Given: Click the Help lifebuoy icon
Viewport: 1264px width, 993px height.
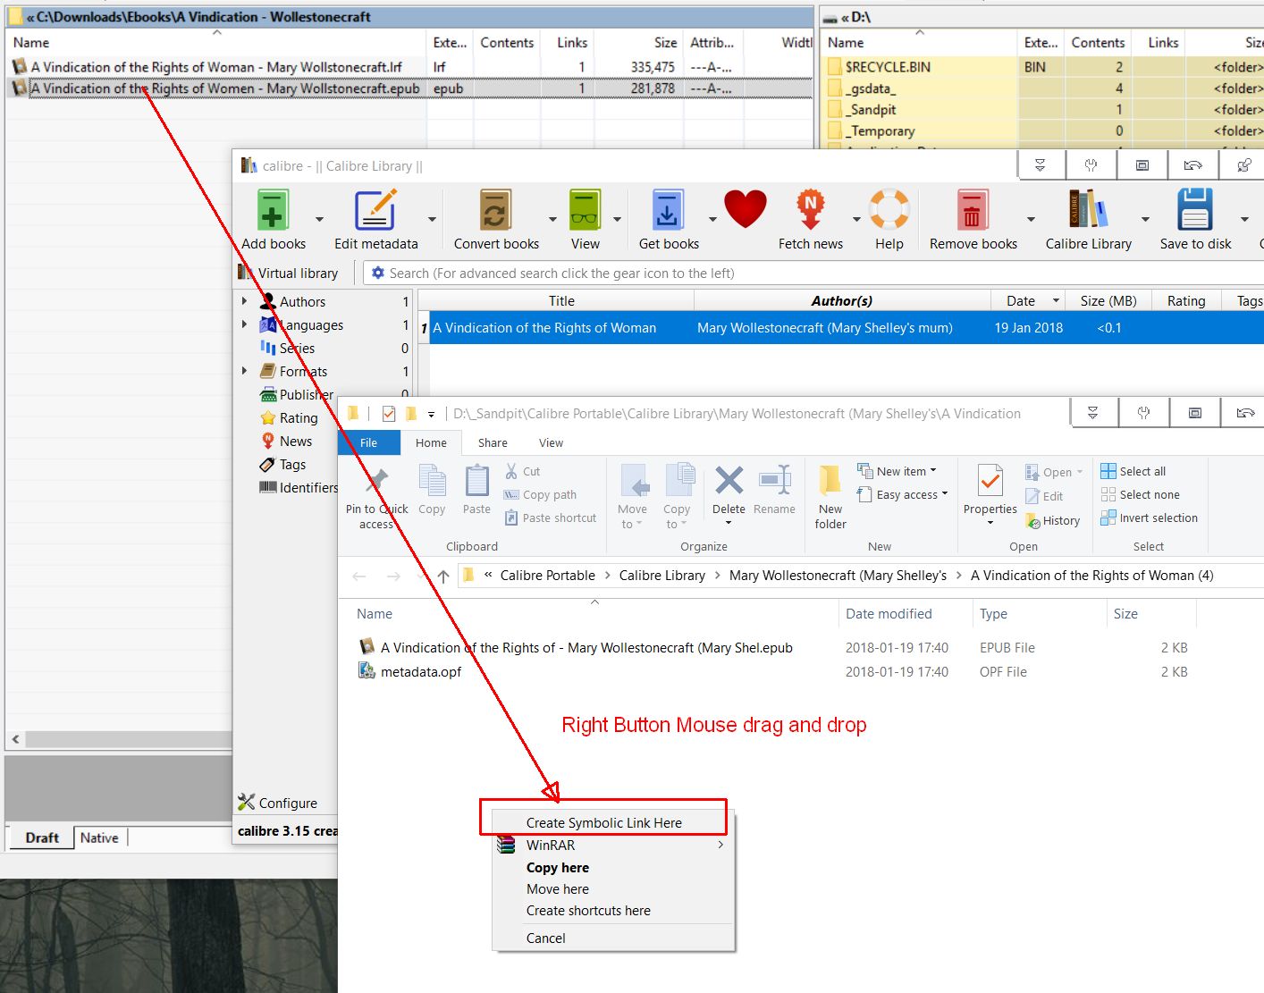Looking at the screenshot, I should 889,210.
